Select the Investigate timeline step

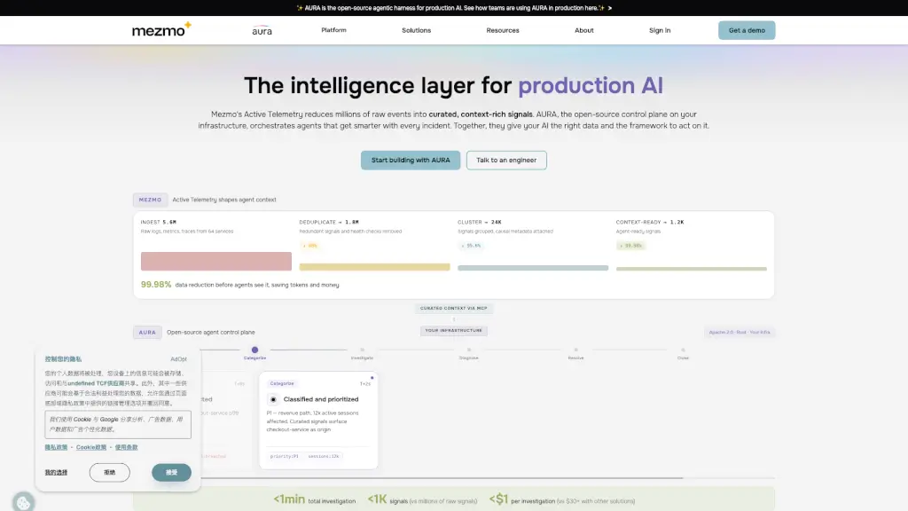coord(362,353)
